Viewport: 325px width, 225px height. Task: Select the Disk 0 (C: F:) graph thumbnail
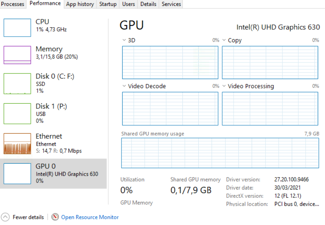coord(17,84)
